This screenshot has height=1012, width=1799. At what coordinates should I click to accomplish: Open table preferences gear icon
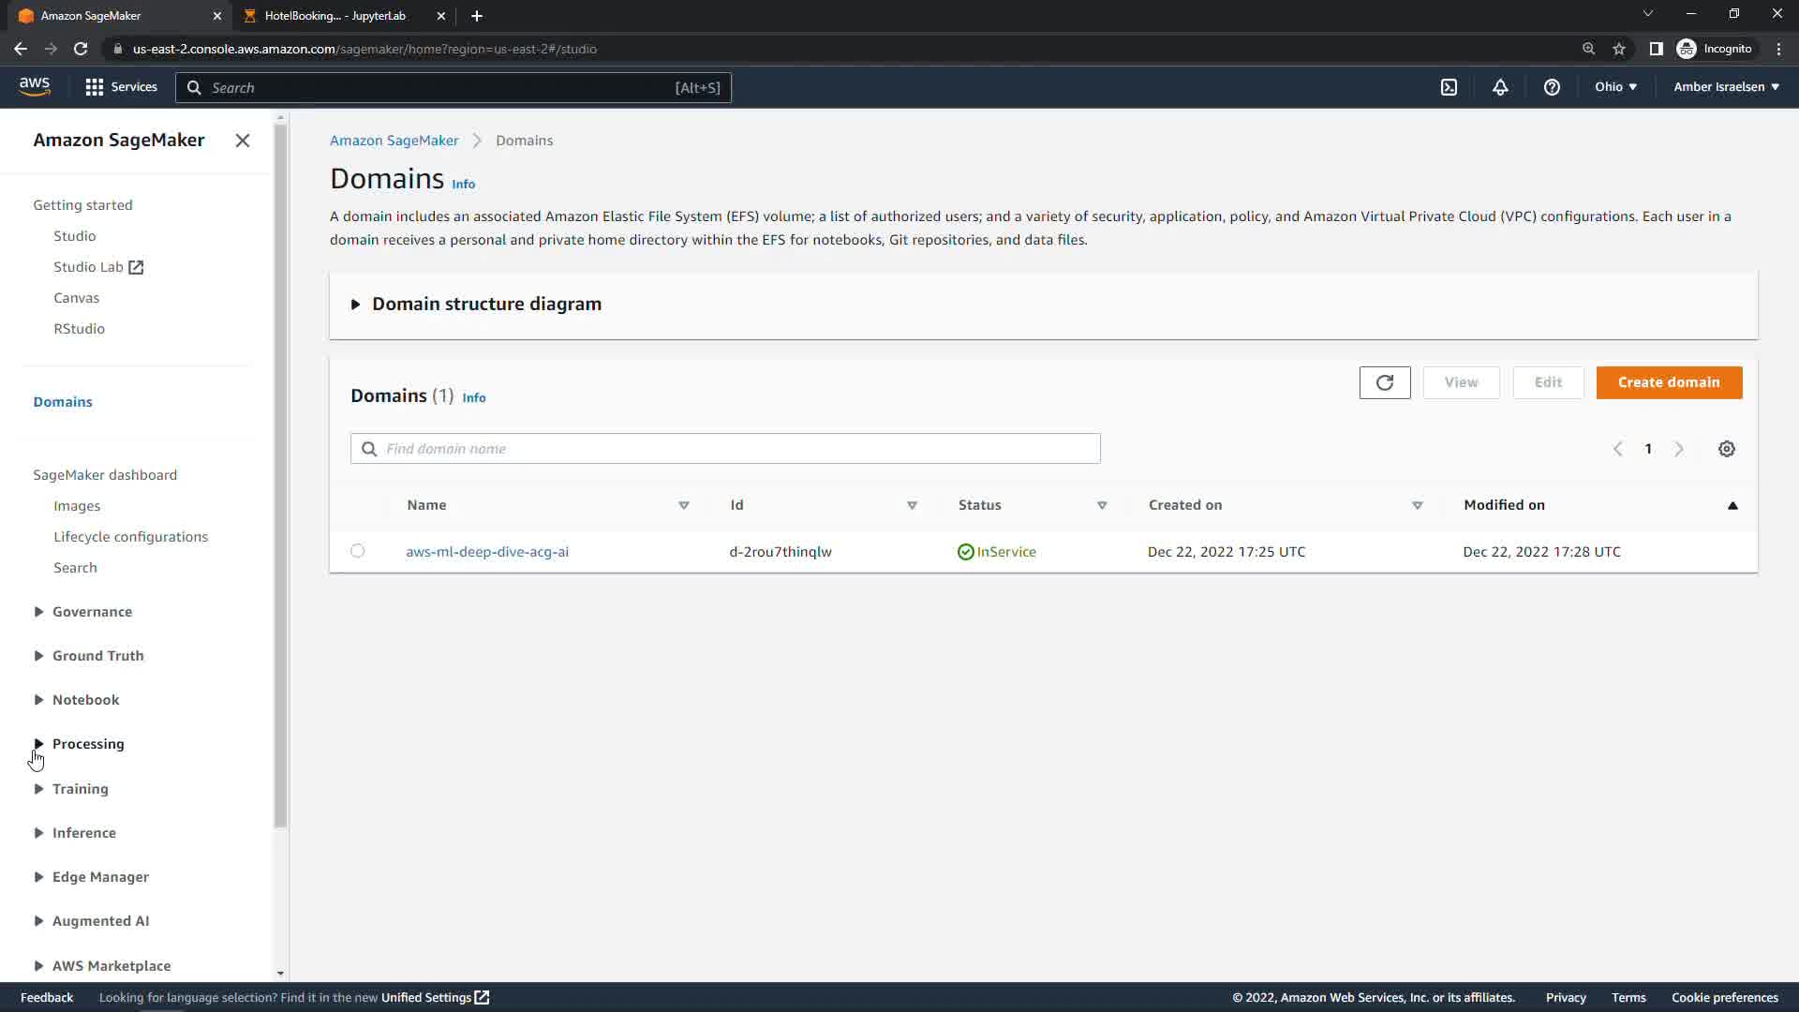coord(1726,449)
